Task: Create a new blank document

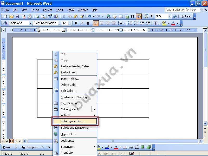Action: [5, 16]
